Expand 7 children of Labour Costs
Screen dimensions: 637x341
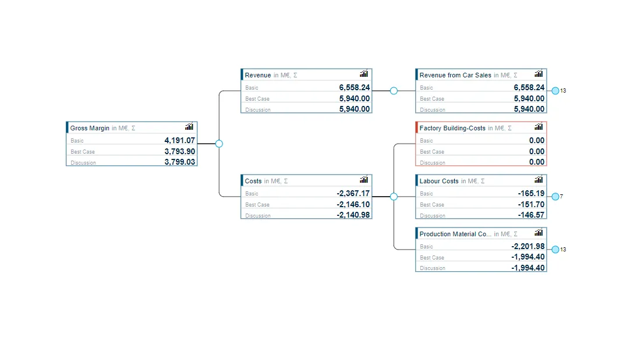pos(555,197)
